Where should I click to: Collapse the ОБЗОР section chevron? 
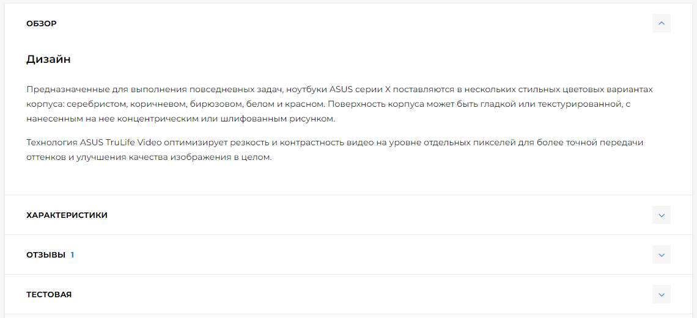[661, 23]
